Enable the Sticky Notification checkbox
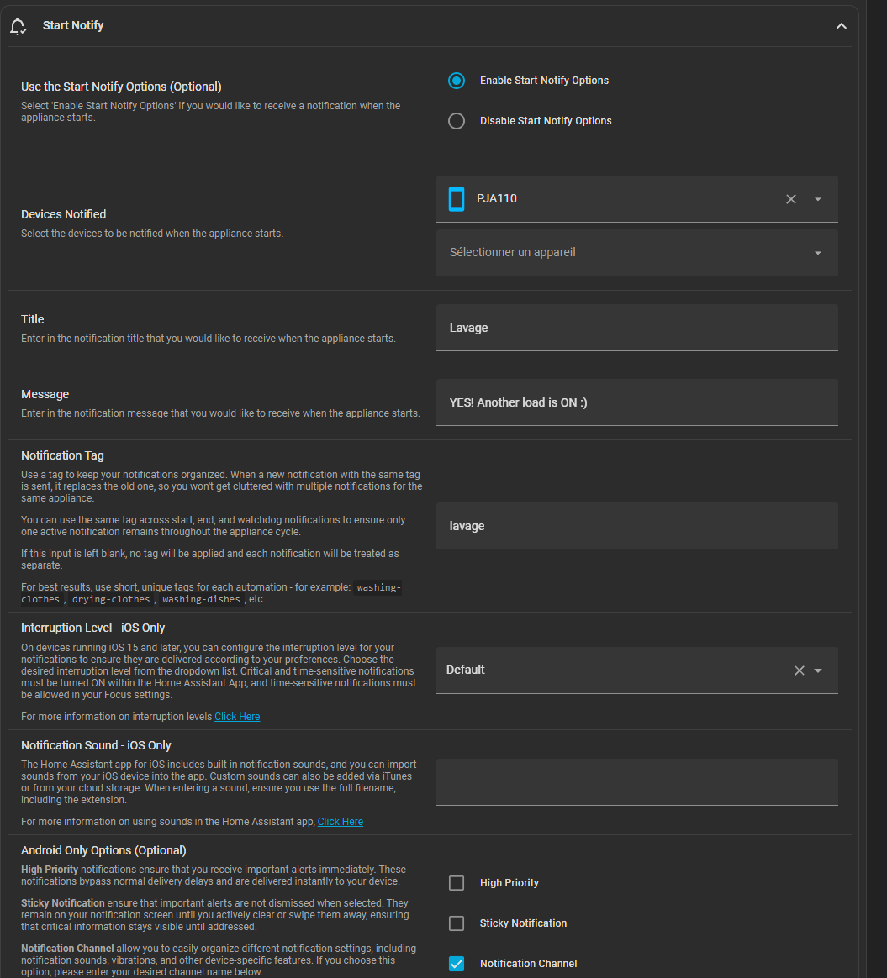This screenshot has width=887, height=978. (457, 923)
